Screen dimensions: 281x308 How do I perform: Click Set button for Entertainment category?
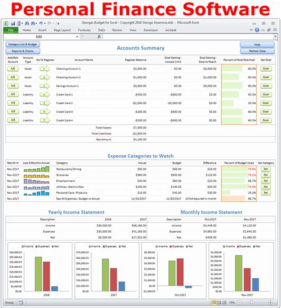pyautogui.click(x=266, y=181)
